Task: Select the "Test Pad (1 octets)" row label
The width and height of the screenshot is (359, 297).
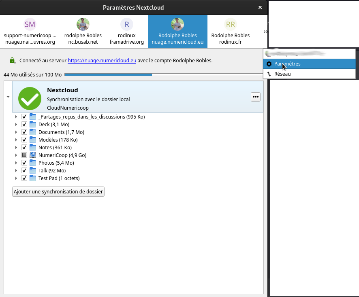Action: pyautogui.click(x=59, y=178)
